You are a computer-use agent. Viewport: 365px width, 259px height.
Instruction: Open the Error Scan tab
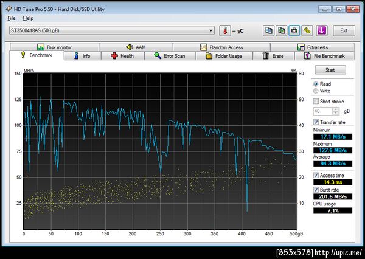coord(170,56)
